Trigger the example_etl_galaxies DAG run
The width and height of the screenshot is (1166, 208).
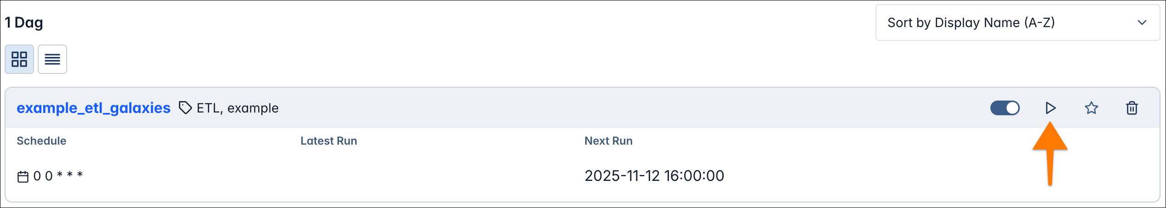coord(1050,108)
